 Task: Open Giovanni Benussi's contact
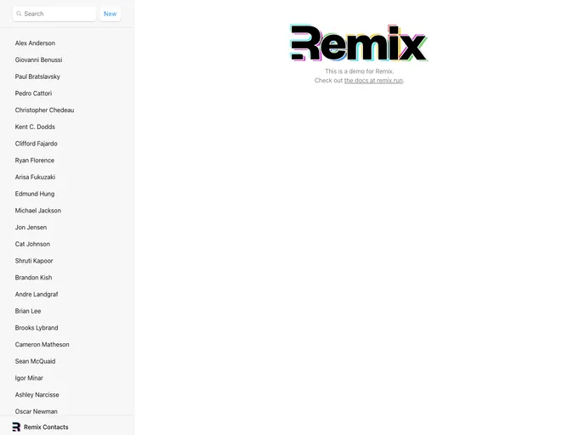[x=38, y=60]
